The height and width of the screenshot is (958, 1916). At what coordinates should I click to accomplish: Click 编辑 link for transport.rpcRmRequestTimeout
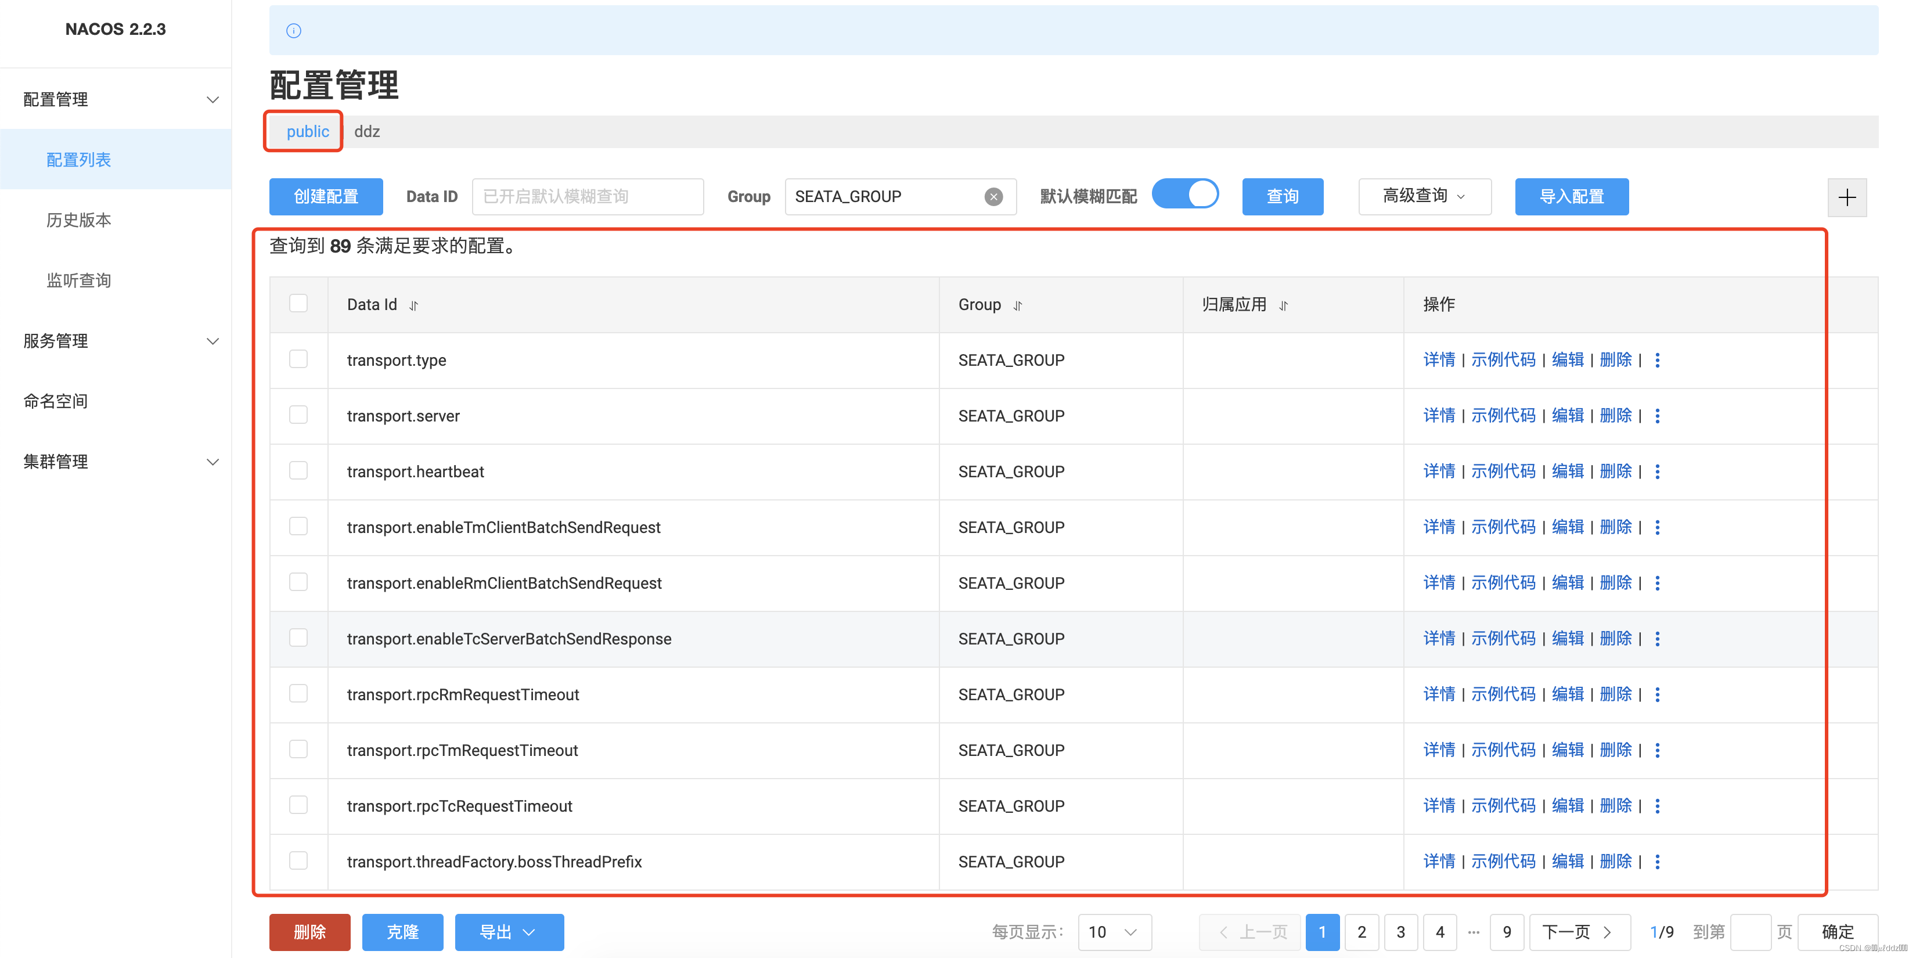tap(1567, 695)
